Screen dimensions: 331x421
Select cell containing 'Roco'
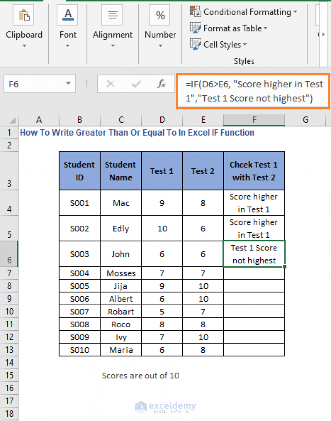pyautogui.click(x=121, y=324)
